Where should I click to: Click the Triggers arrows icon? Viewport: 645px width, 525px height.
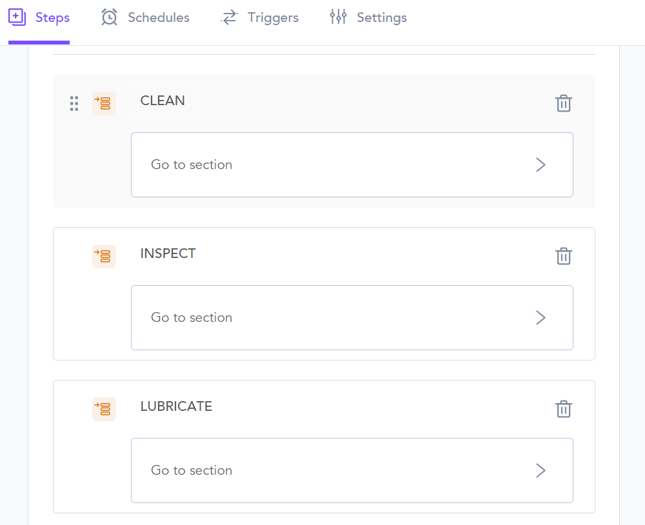229,17
